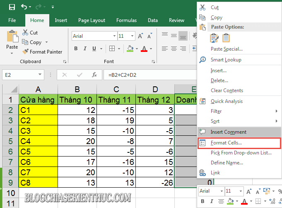The height and width of the screenshot is (208, 282).
Task: Switch to the Insert tab
Action: click(61, 20)
